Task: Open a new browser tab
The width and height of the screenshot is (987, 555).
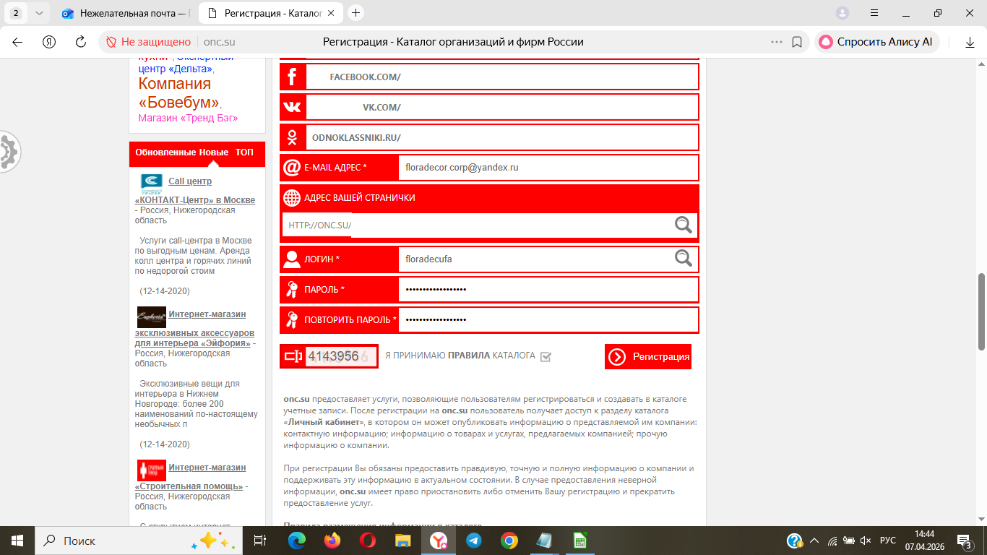Action: (355, 13)
